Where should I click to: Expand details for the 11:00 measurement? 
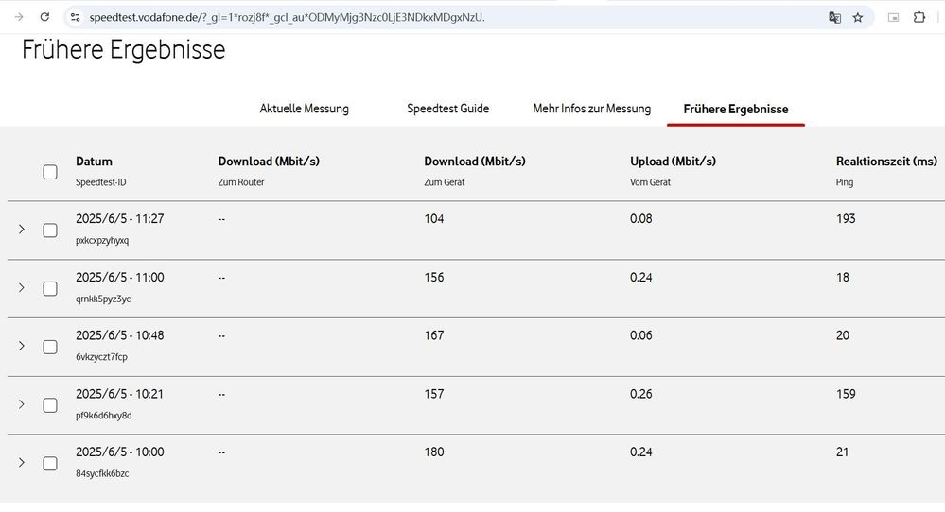click(22, 288)
